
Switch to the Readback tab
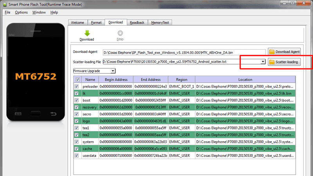pyautogui.click(x=137, y=23)
